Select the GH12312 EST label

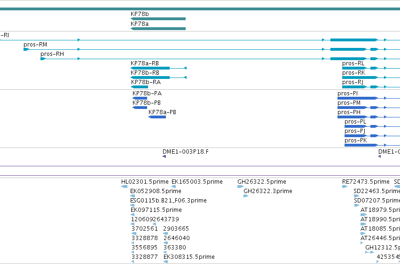click(383, 248)
